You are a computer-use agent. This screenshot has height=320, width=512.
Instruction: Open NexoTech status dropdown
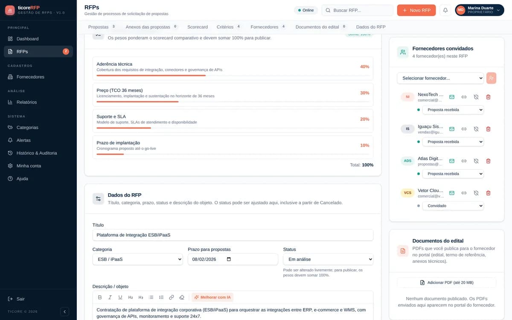click(453, 110)
